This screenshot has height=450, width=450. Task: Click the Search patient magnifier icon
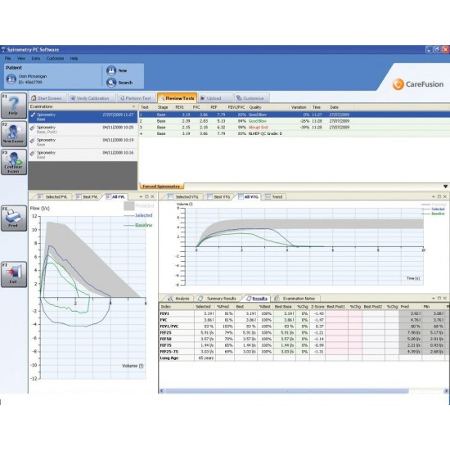[x=111, y=83]
